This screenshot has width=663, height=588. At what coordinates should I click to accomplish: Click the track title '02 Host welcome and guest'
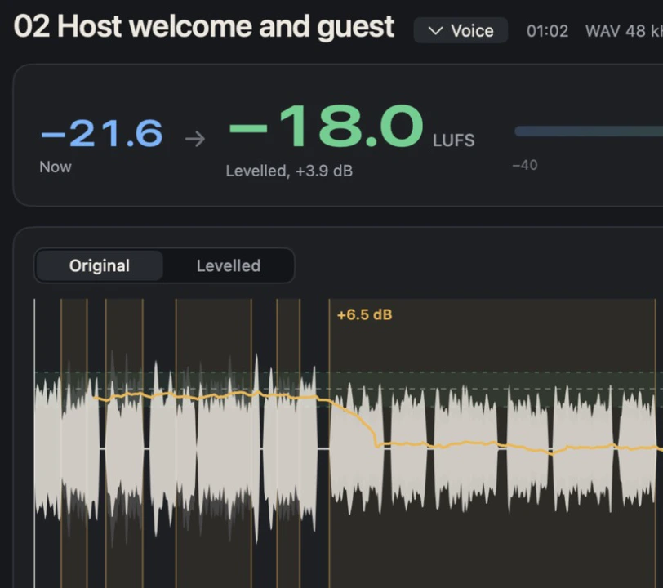click(x=204, y=27)
